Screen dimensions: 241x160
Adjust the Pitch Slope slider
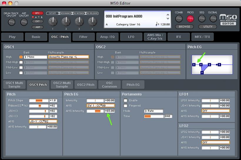[x=39, y=101]
